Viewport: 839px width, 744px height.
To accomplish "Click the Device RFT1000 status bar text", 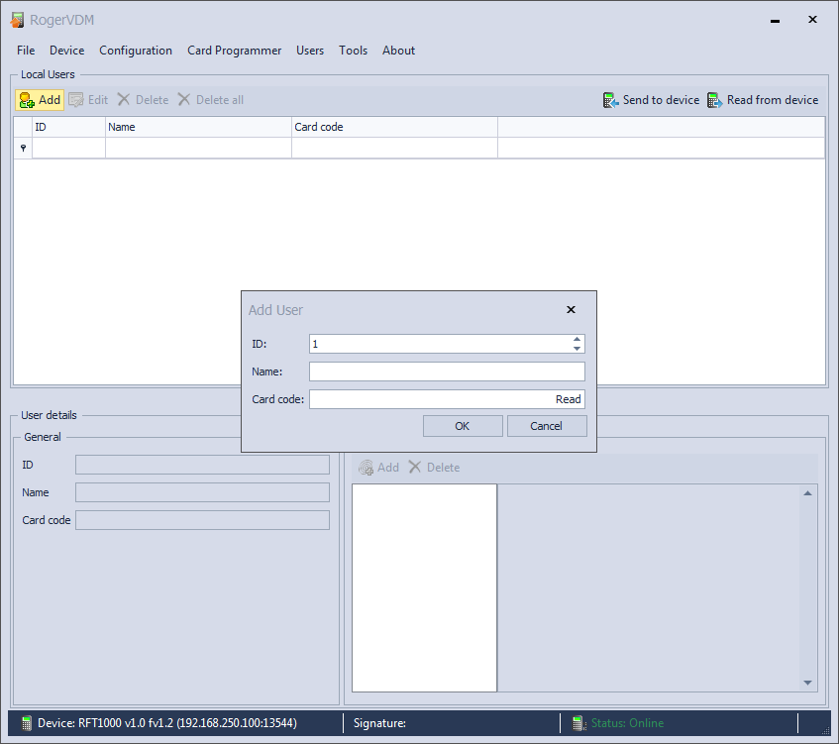I will [167, 723].
